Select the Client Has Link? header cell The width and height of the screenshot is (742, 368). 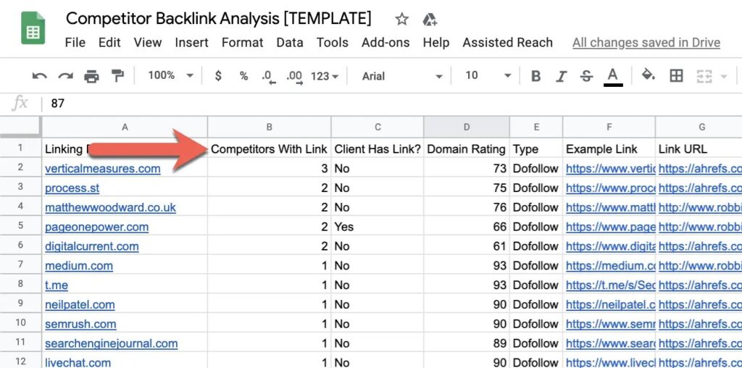tap(378, 149)
